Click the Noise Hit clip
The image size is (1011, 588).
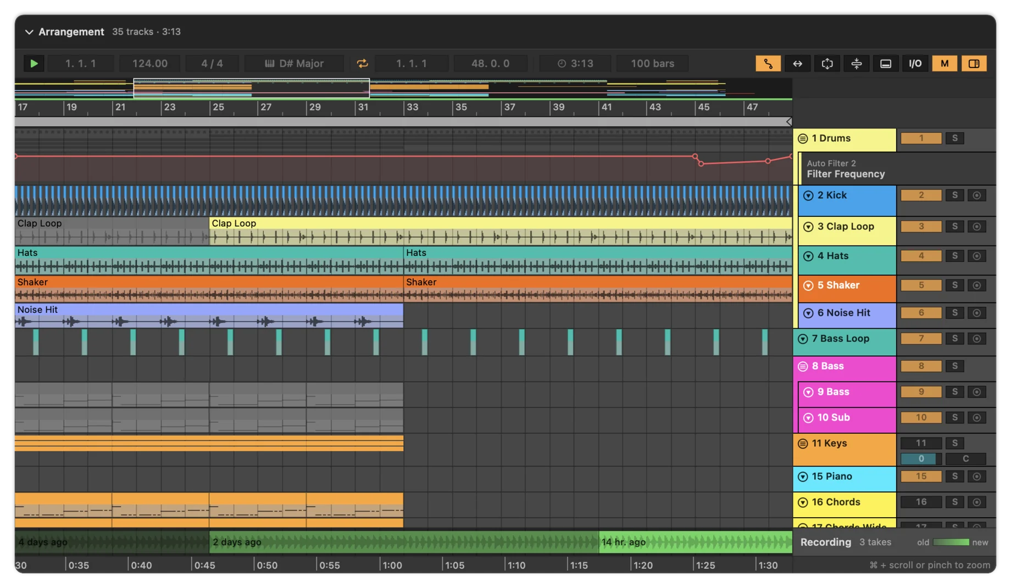(x=209, y=316)
